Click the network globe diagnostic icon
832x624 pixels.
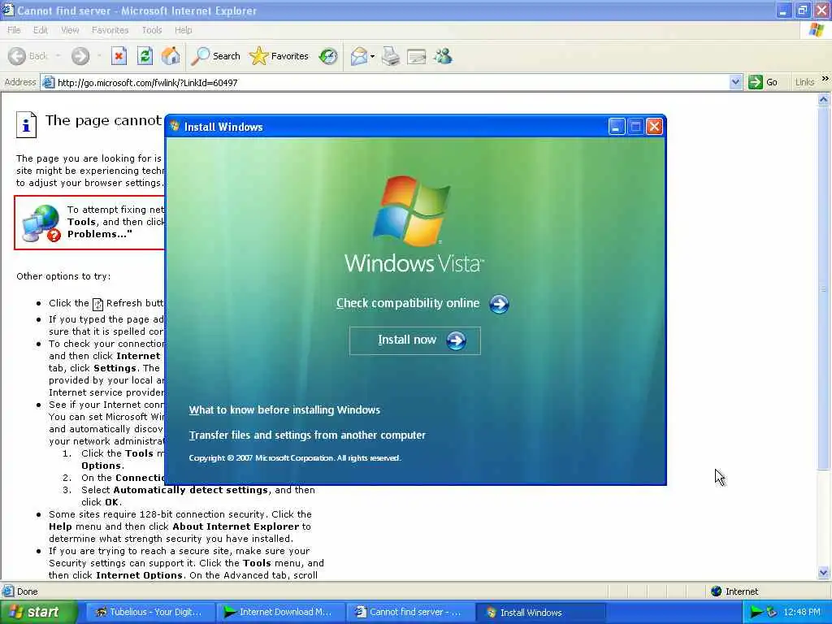pos(41,223)
